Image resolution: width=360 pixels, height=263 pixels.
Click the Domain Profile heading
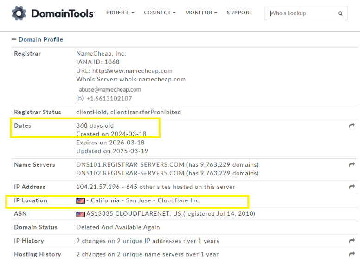pyautogui.click(x=41, y=39)
